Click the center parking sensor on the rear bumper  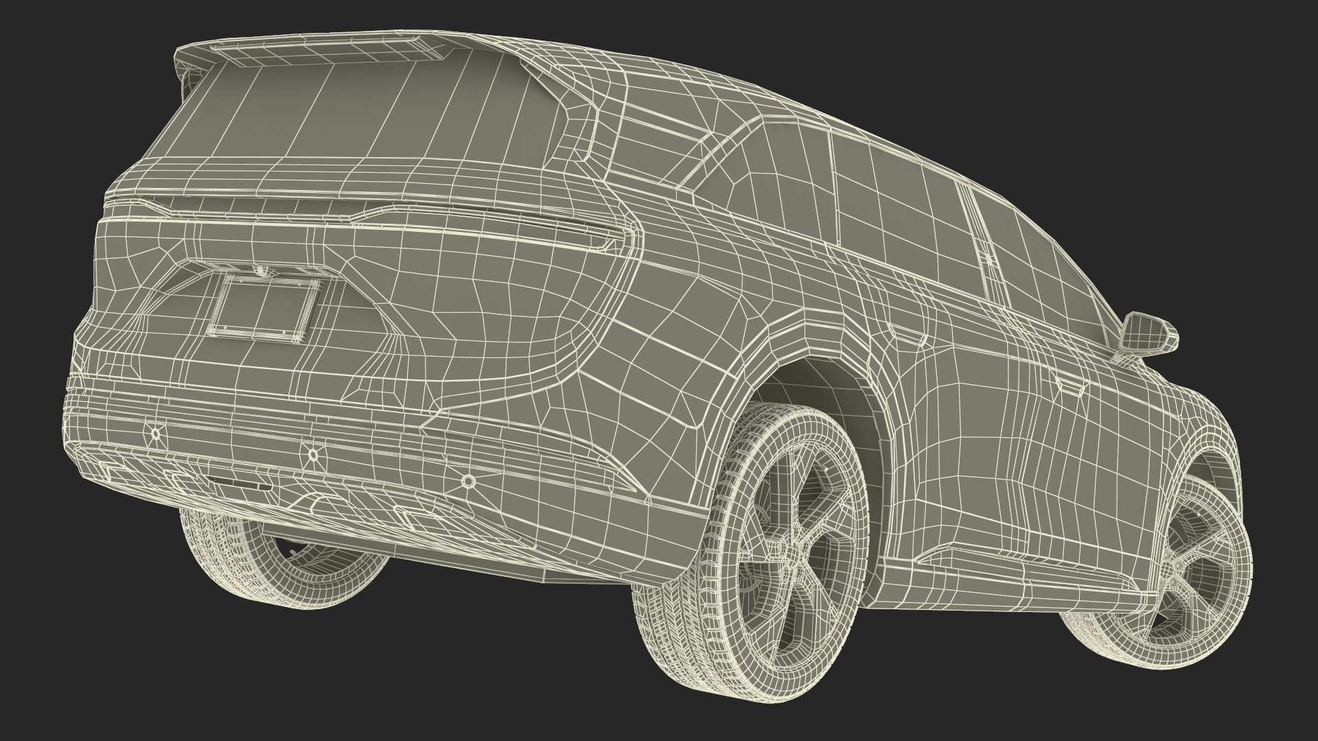point(313,454)
